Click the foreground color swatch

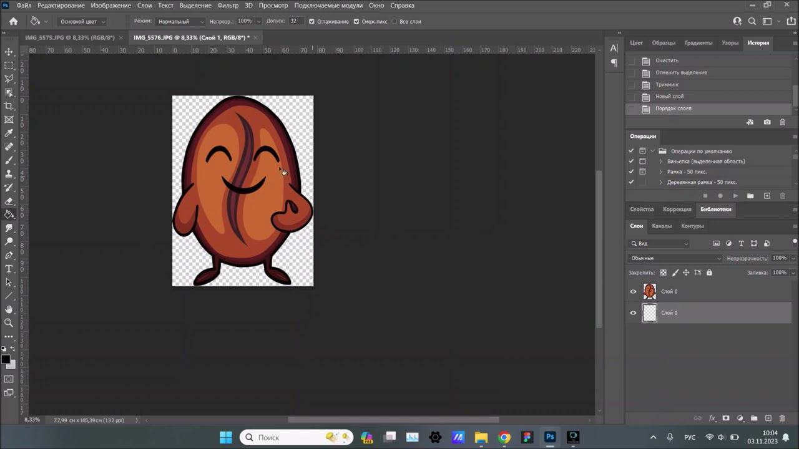[x=6, y=360]
